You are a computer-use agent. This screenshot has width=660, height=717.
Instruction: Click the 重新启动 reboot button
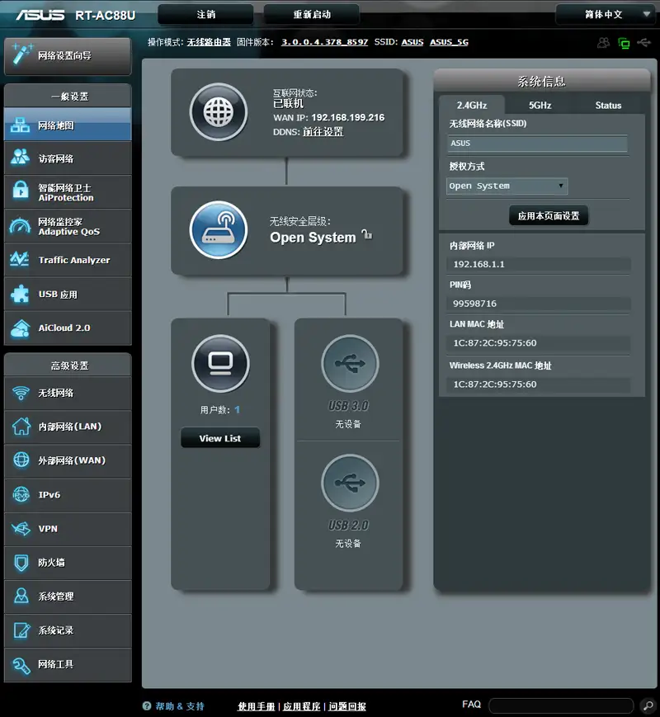pos(312,14)
